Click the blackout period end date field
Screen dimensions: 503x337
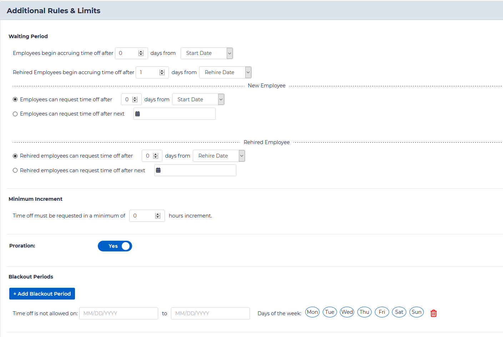(210, 313)
